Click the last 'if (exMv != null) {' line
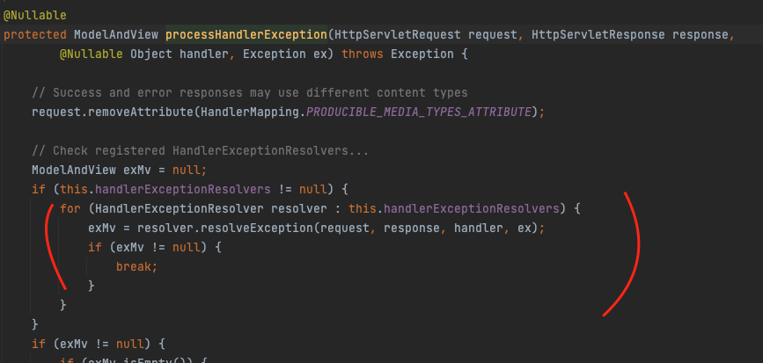763x363 pixels. 99,345
